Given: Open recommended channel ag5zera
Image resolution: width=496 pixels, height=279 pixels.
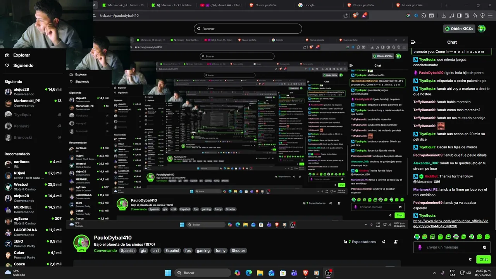Looking at the screenshot, I should (x=33, y=221).
